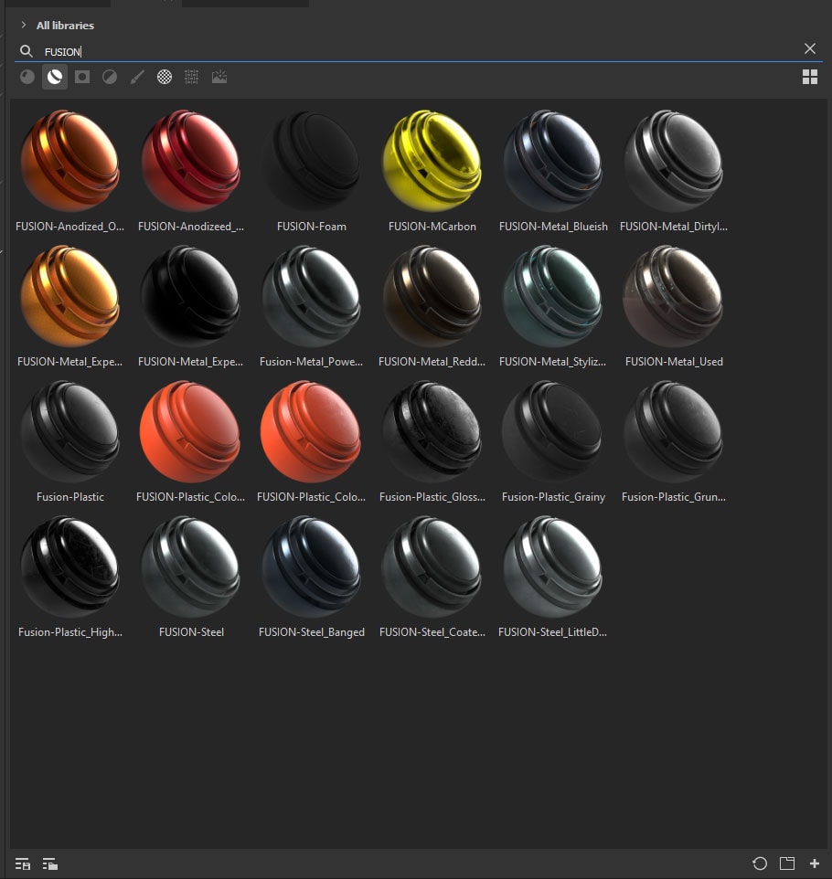
Task: Select FUSION-Anodized_O... orange material
Action: (69, 171)
